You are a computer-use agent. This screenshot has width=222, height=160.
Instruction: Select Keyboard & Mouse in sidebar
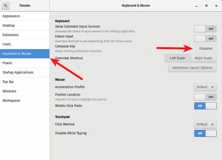click(x=25, y=54)
